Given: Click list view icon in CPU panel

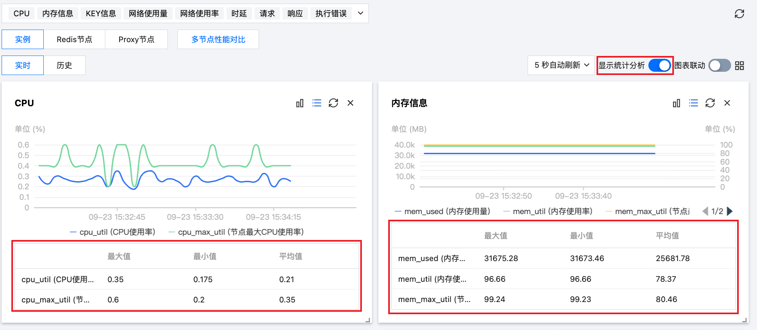Looking at the screenshot, I should point(316,103).
